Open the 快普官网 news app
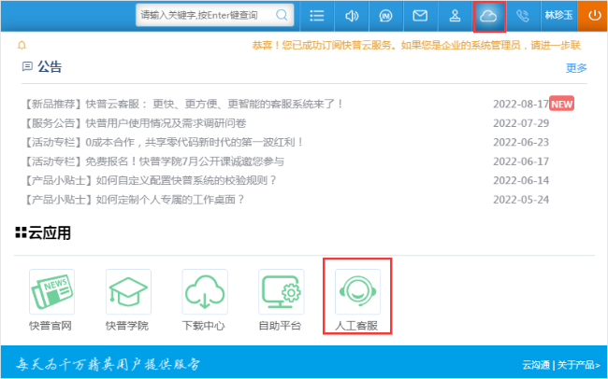Screen dimensions: 608x379 pos(51,299)
